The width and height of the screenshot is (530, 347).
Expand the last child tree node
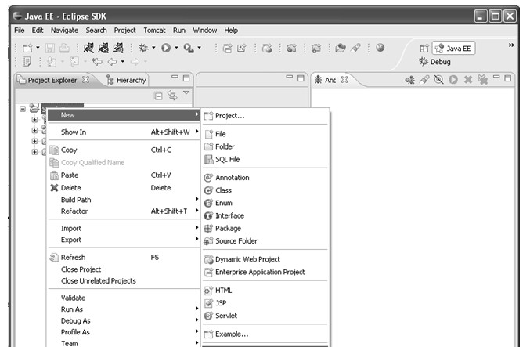pos(34,152)
